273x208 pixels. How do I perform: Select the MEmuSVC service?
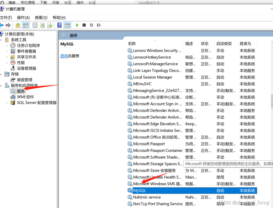point(192,84)
